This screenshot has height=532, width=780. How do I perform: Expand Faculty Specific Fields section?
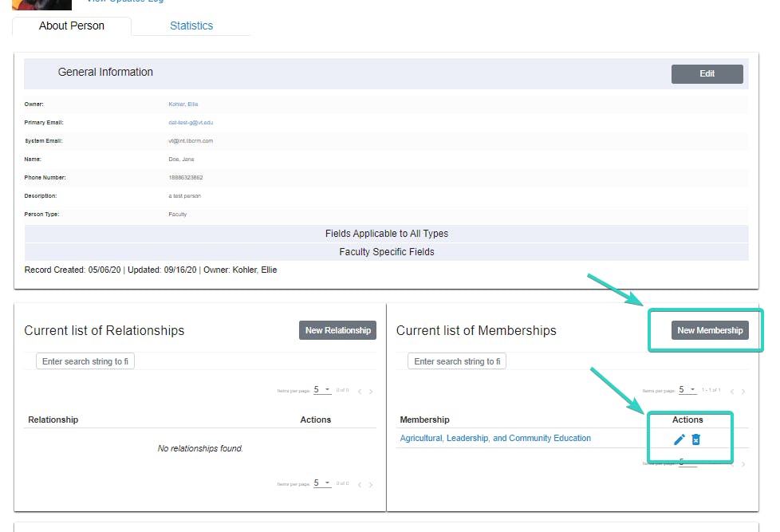pyautogui.click(x=387, y=252)
